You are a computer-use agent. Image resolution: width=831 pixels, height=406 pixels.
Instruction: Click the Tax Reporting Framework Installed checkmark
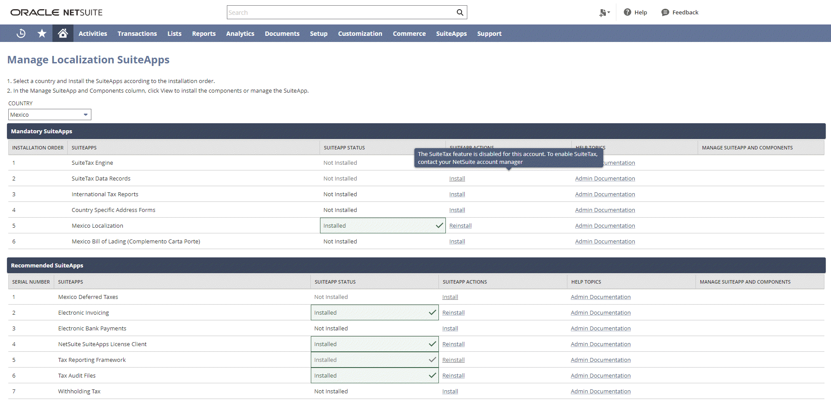point(432,360)
